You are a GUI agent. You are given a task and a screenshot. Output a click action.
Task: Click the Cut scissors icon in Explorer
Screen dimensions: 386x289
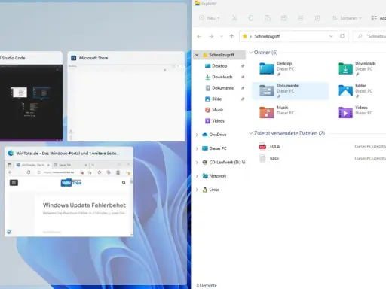click(x=234, y=18)
